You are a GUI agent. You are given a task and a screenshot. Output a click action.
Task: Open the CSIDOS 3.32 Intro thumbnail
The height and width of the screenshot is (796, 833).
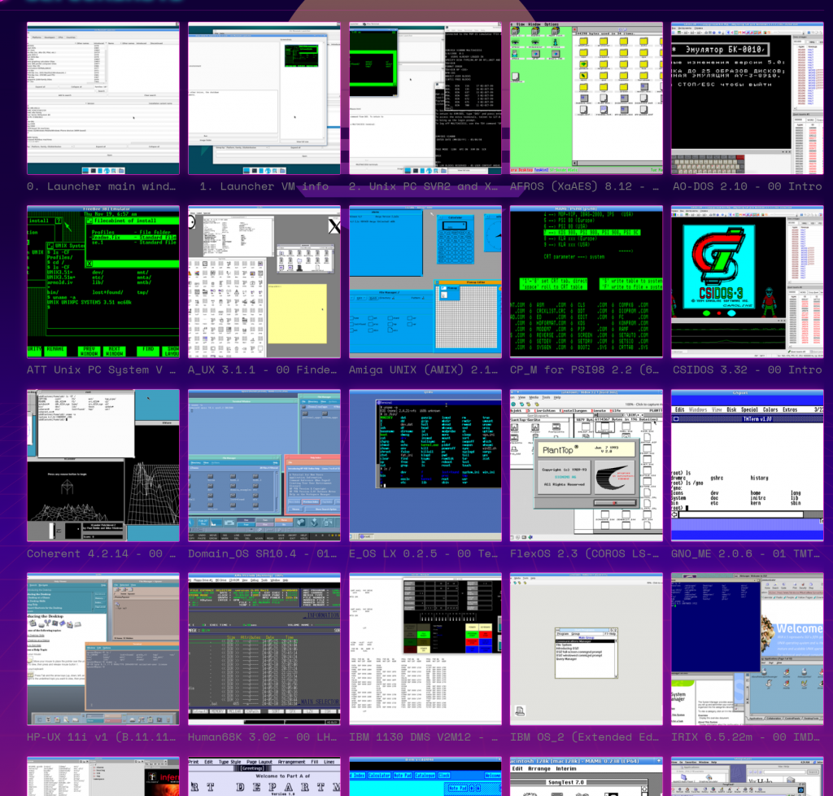click(x=748, y=282)
